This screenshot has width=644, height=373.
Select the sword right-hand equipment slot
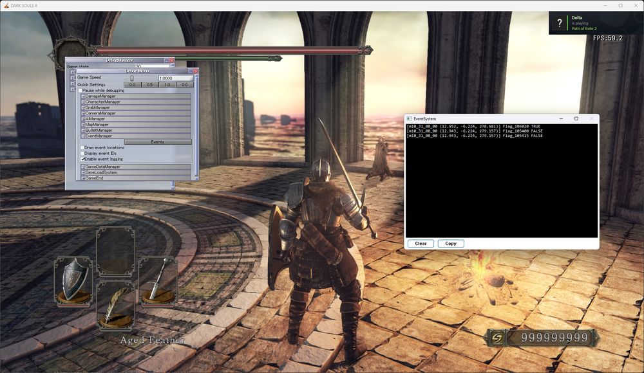pos(158,282)
